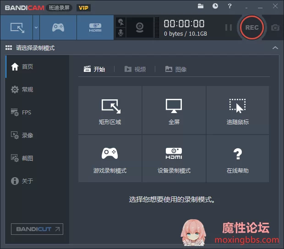Select HDMI device recording mode in toolbar
Viewport: 284px width, 249px height.
[95, 27]
